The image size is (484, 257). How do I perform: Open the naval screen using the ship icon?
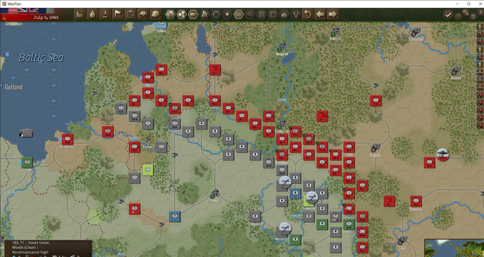coord(93,14)
